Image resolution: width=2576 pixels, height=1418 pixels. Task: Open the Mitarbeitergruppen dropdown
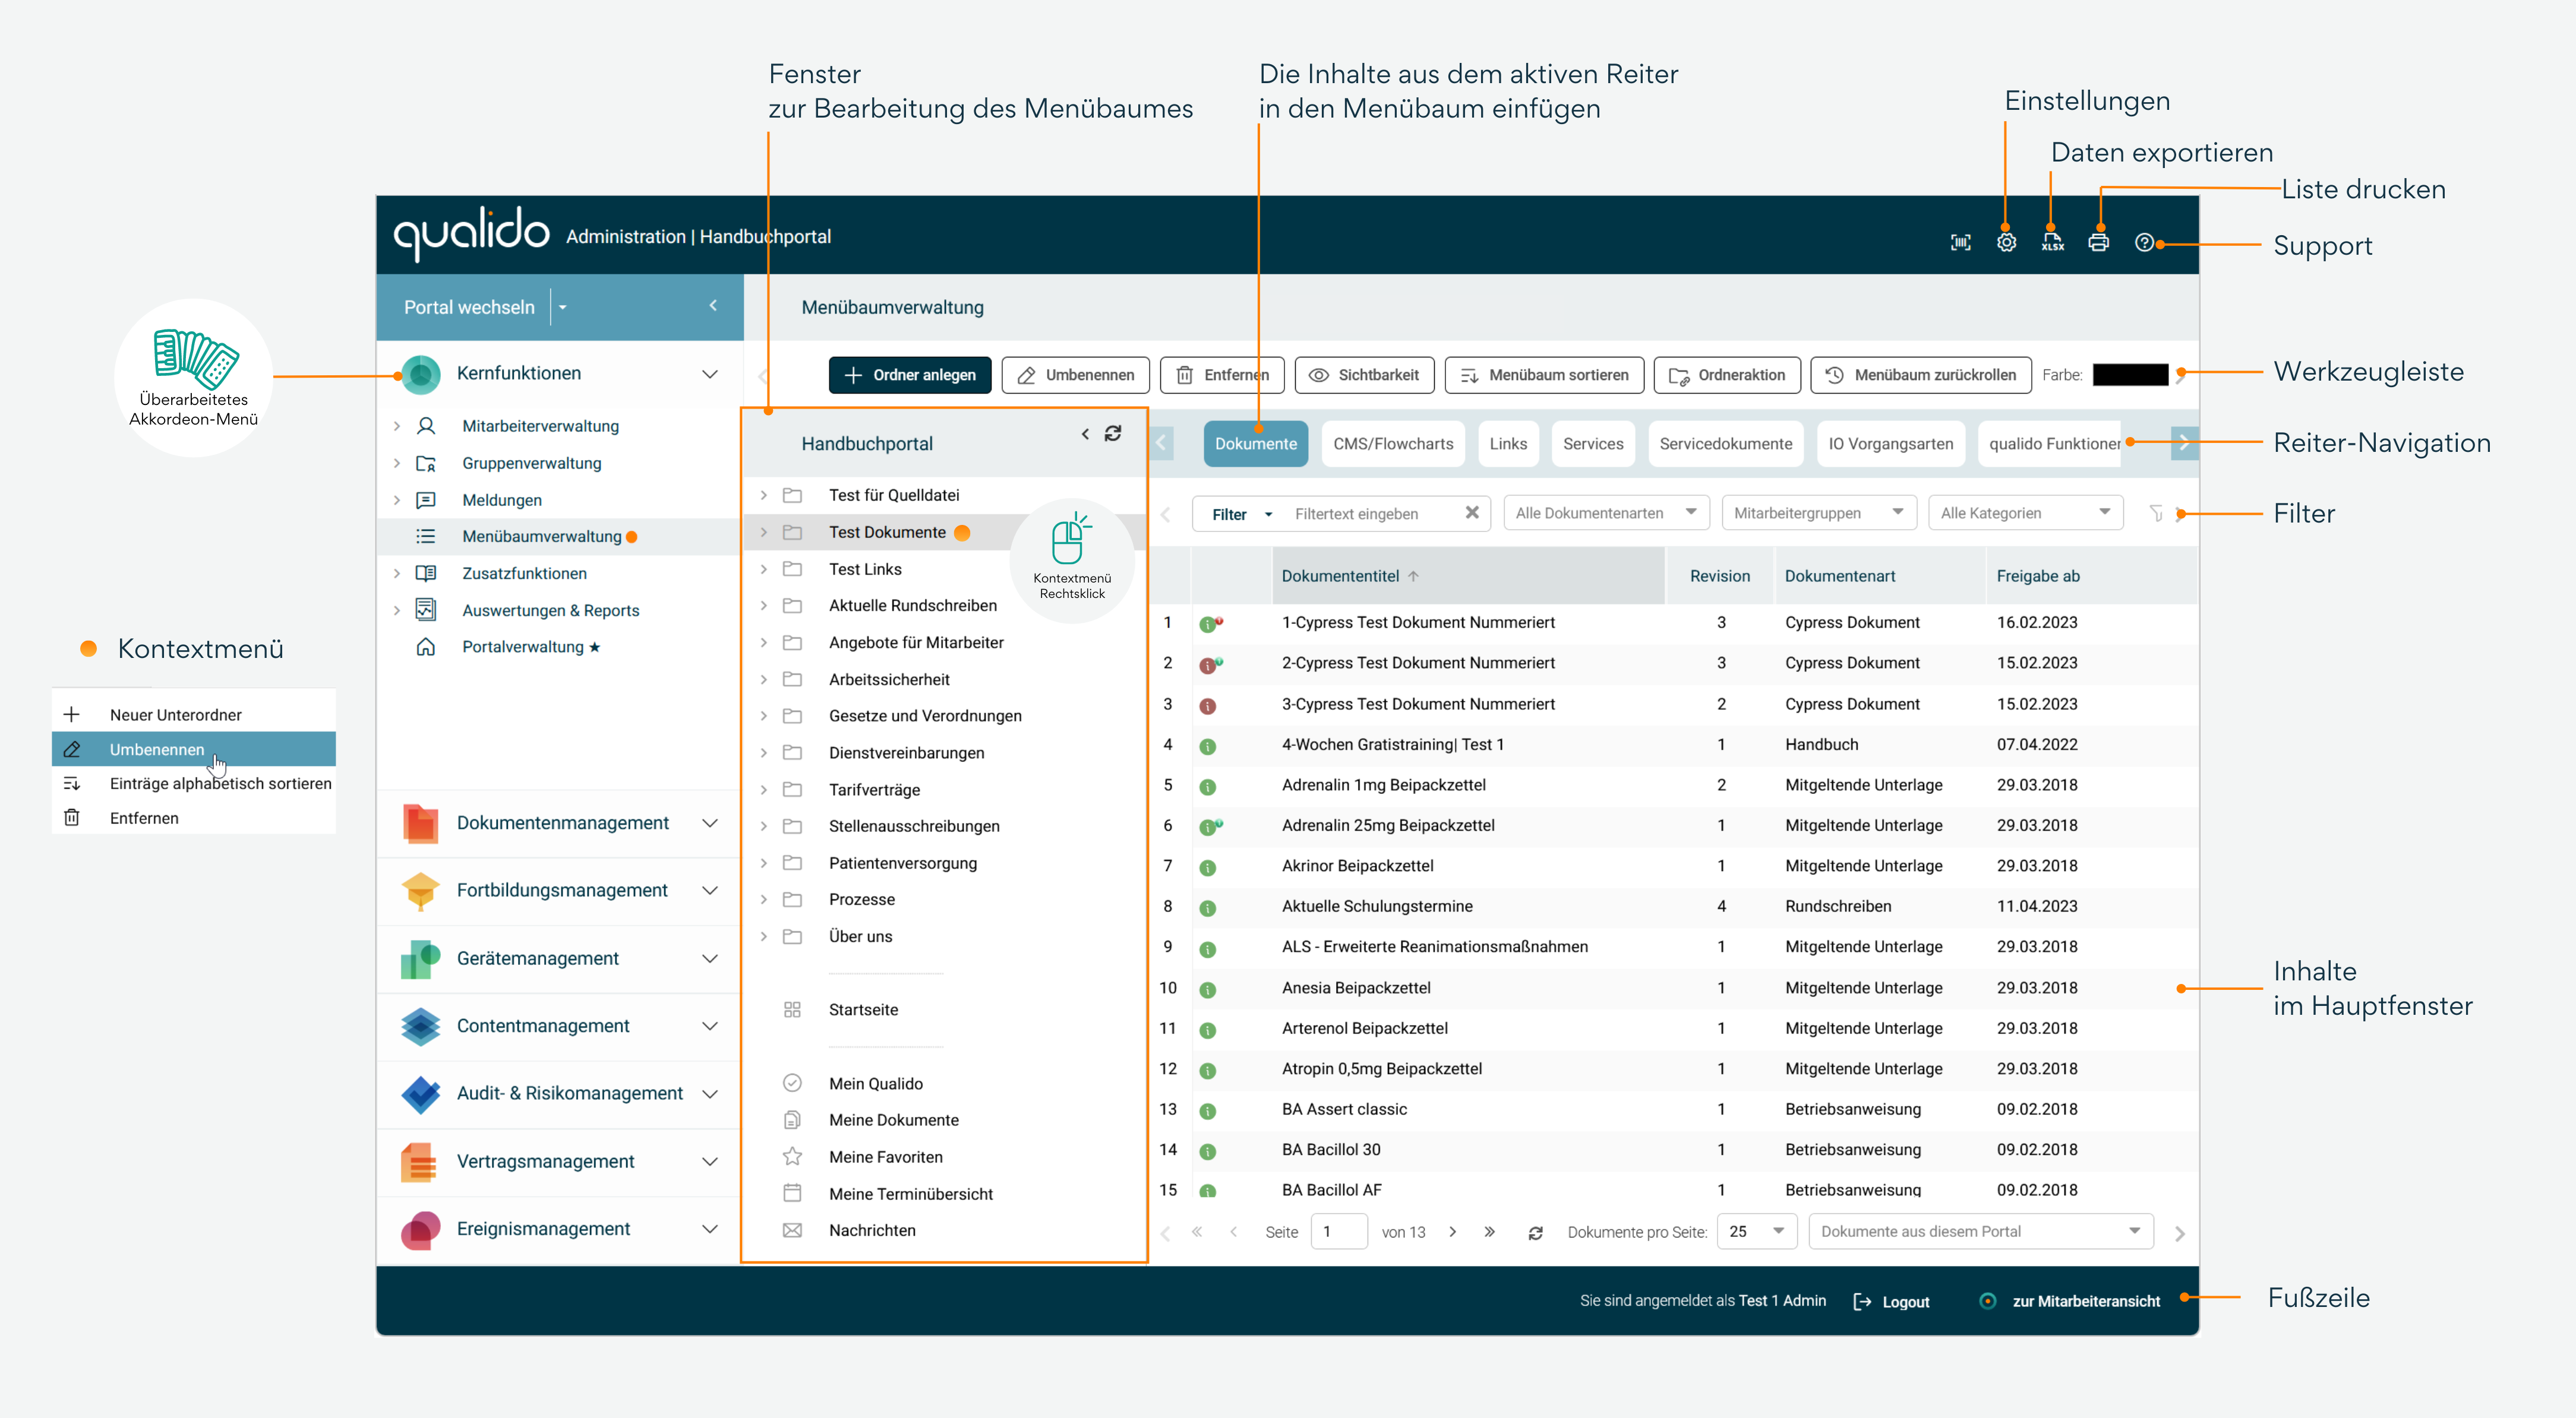tap(1818, 512)
